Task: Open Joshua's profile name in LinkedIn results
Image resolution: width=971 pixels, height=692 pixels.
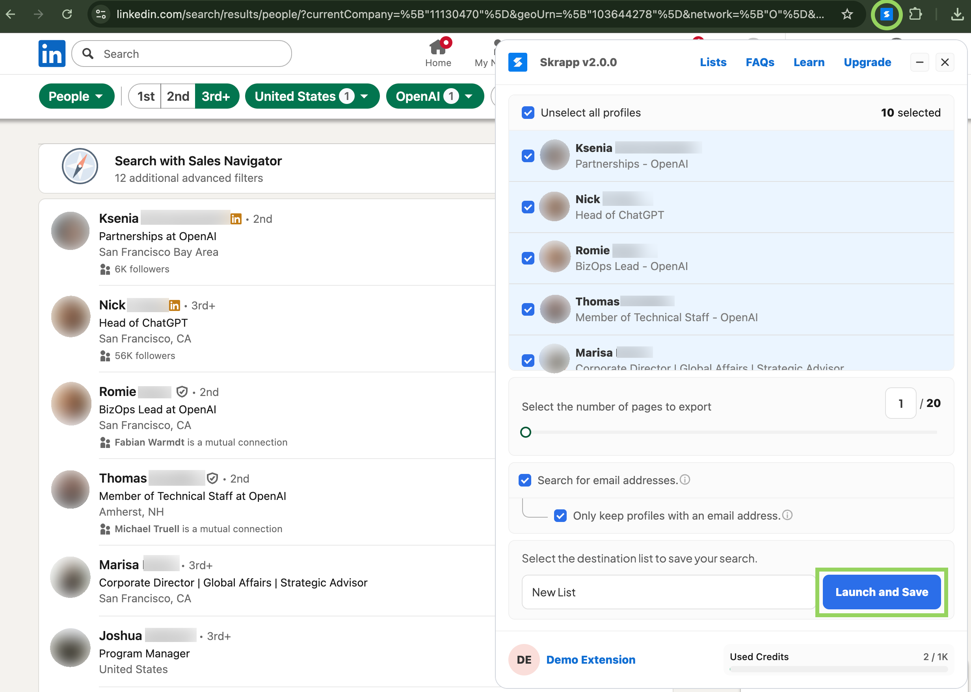Action: [120, 635]
